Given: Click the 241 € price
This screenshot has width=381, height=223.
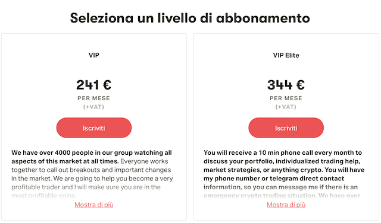Looking at the screenshot, I should [x=94, y=85].
